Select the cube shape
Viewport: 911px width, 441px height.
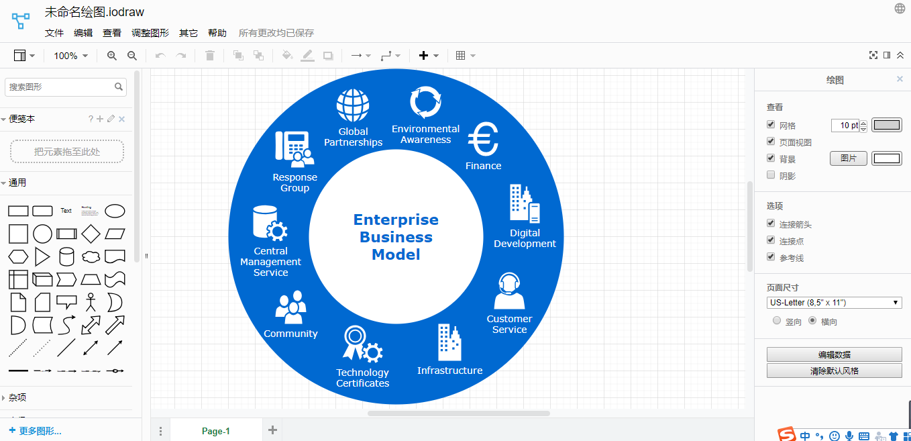pyautogui.click(x=42, y=279)
